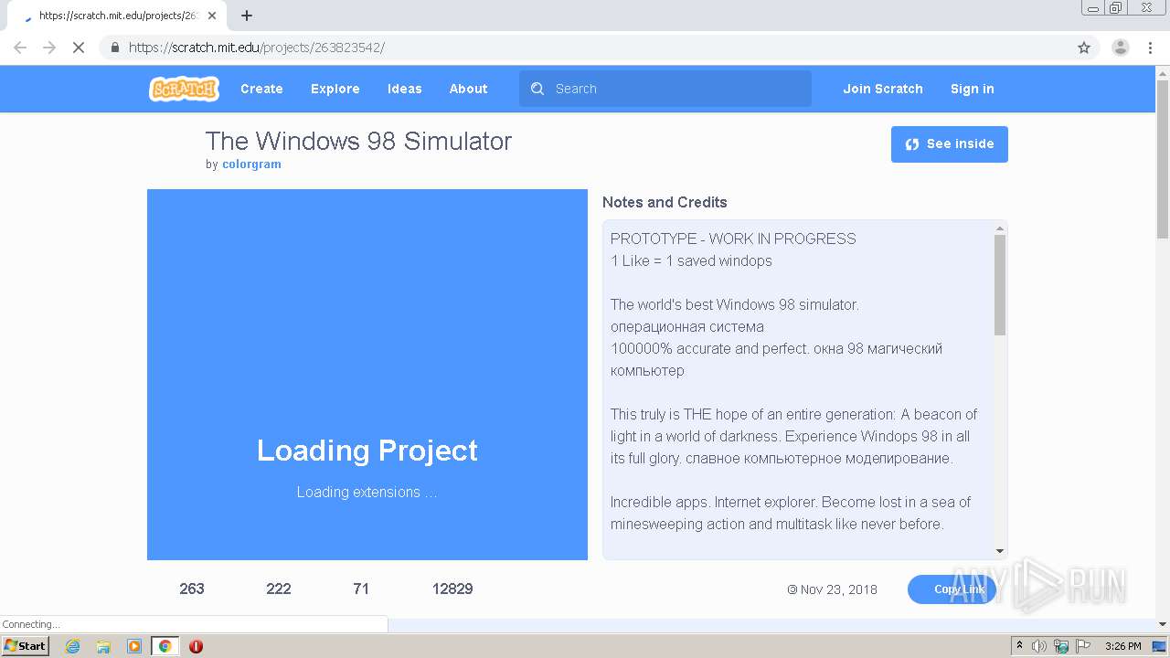The height and width of the screenshot is (658, 1170).
Task: Click the 71 remixes count
Action: point(361,589)
